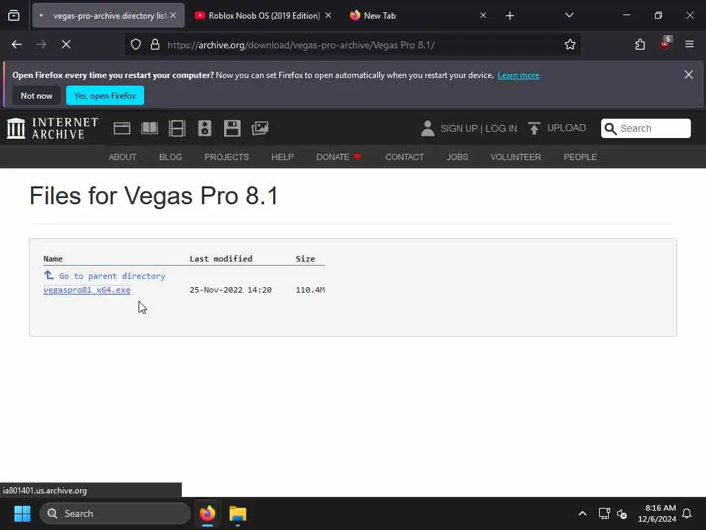
Task: Open JOBS menu item
Action: click(457, 157)
